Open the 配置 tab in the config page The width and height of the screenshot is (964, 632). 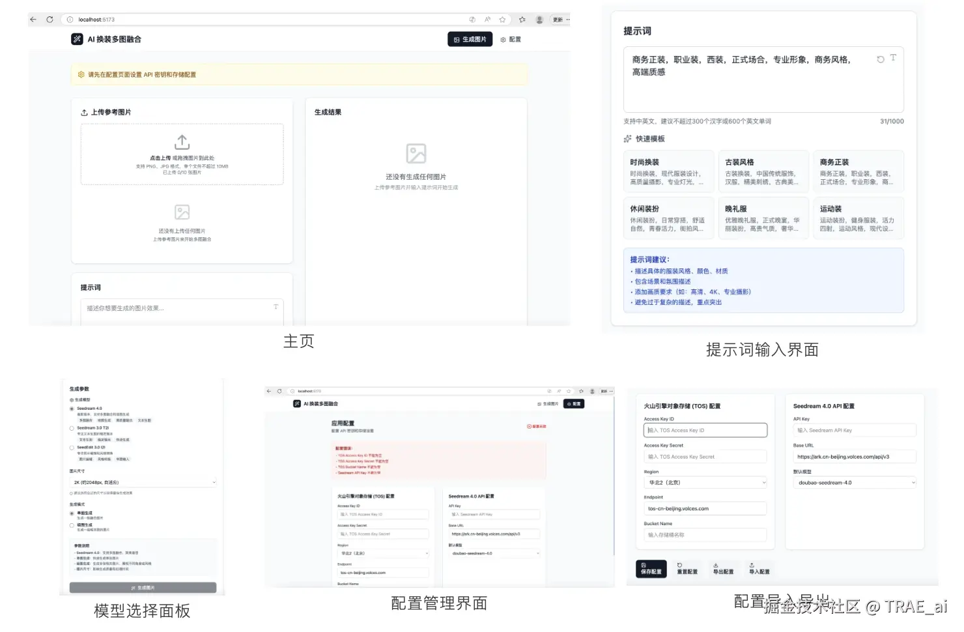tap(573, 403)
